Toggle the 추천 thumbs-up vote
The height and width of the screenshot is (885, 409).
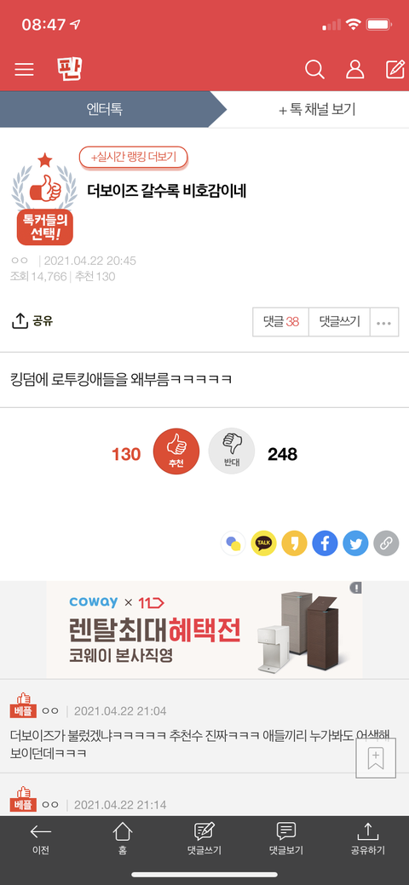[x=176, y=451]
